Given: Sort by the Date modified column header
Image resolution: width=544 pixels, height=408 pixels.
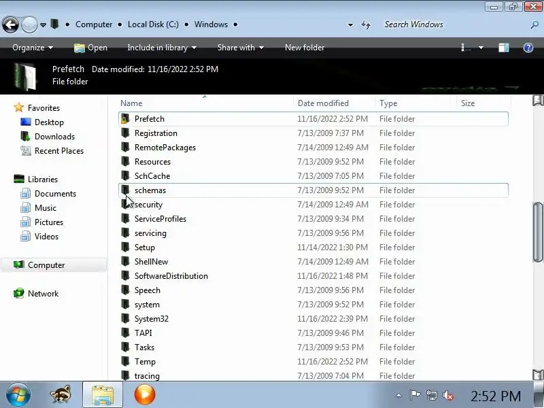Looking at the screenshot, I should (x=323, y=103).
